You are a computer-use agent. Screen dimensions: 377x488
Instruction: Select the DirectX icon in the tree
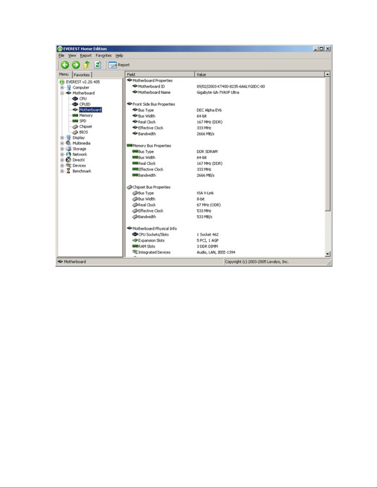pyautogui.click(x=69, y=160)
